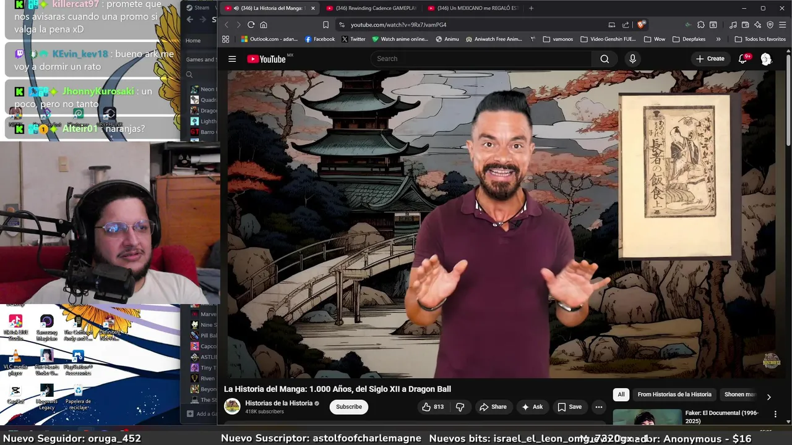
Task: Open the VPN shield icon in toolbar
Action: pyautogui.click(x=770, y=25)
